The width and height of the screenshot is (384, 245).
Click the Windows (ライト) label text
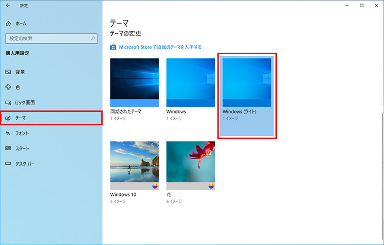[240, 112]
